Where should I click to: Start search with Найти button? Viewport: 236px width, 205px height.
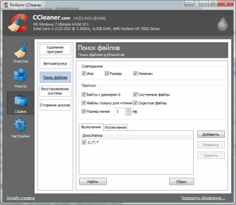[93, 182]
